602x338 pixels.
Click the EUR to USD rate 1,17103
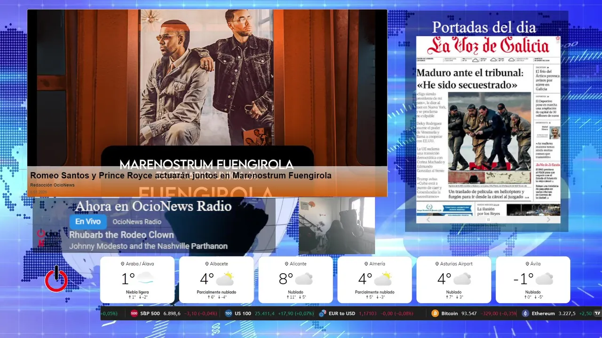368,313
